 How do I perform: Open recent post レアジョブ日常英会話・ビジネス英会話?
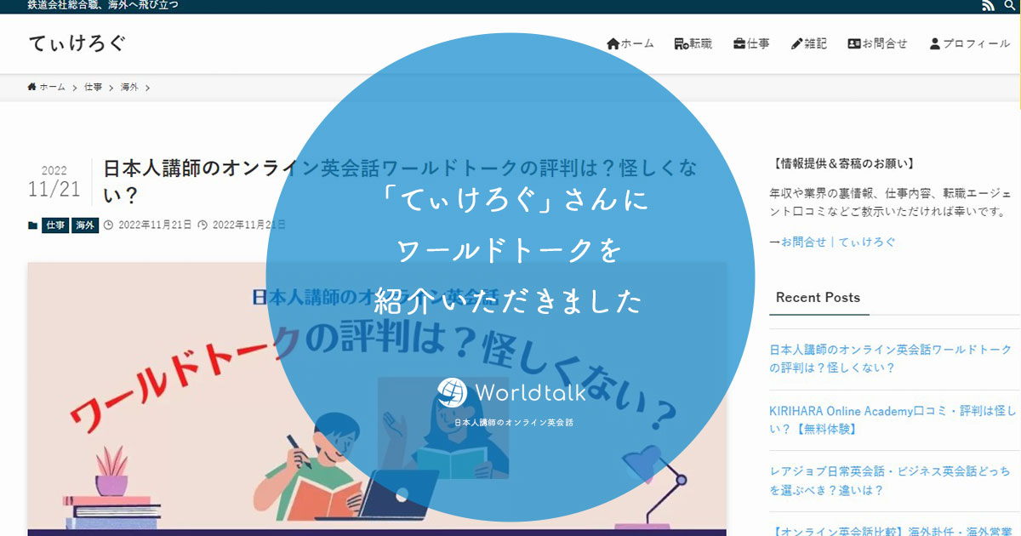pos(891,482)
